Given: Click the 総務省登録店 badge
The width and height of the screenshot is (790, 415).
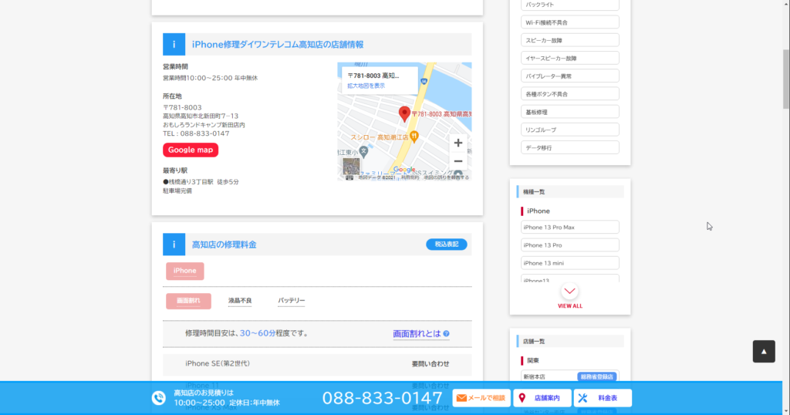Looking at the screenshot, I should tap(597, 376).
